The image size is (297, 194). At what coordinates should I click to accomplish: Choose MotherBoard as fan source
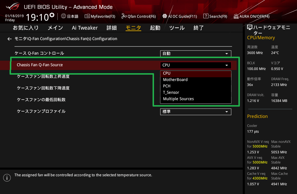[x=196, y=80]
